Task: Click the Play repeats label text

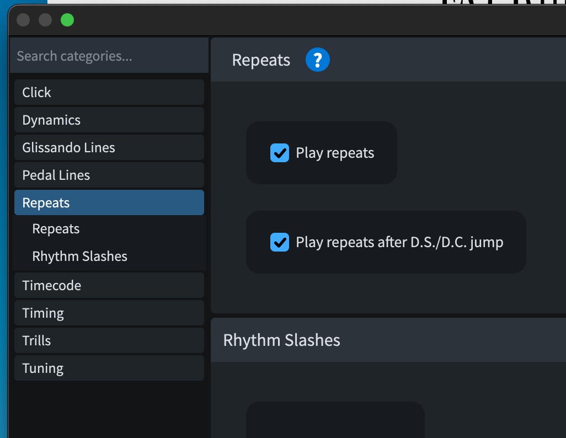Action: pyautogui.click(x=335, y=153)
